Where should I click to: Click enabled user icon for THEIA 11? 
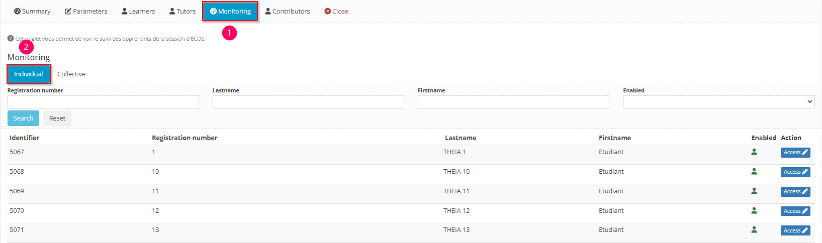click(754, 191)
